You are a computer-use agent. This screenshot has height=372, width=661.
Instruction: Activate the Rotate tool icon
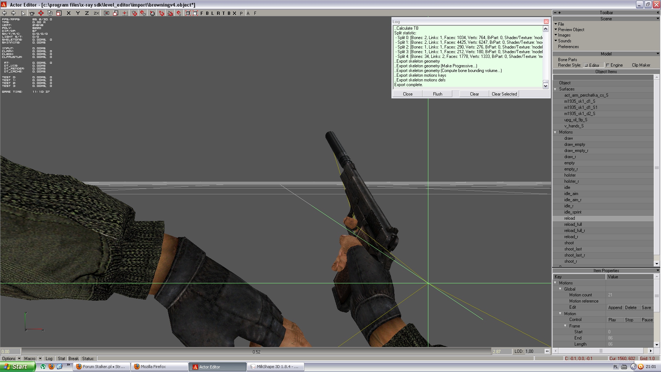(50, 13)
